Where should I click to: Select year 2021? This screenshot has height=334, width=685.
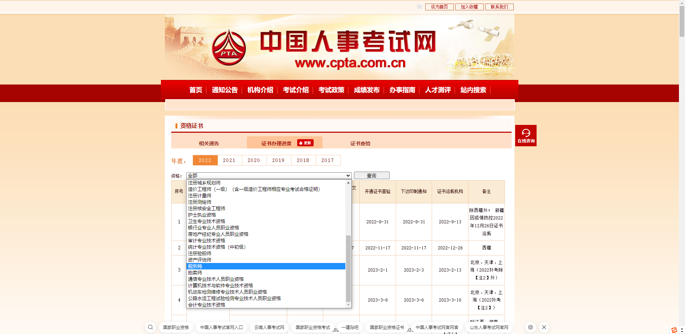tap(229, 160)
